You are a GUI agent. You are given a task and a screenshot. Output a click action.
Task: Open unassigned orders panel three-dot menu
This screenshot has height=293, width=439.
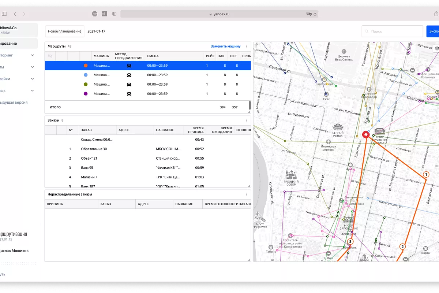(247, 194)
